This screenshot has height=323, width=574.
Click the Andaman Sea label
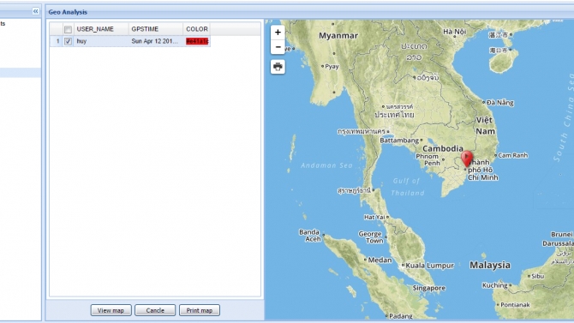(x=326, y=165)
